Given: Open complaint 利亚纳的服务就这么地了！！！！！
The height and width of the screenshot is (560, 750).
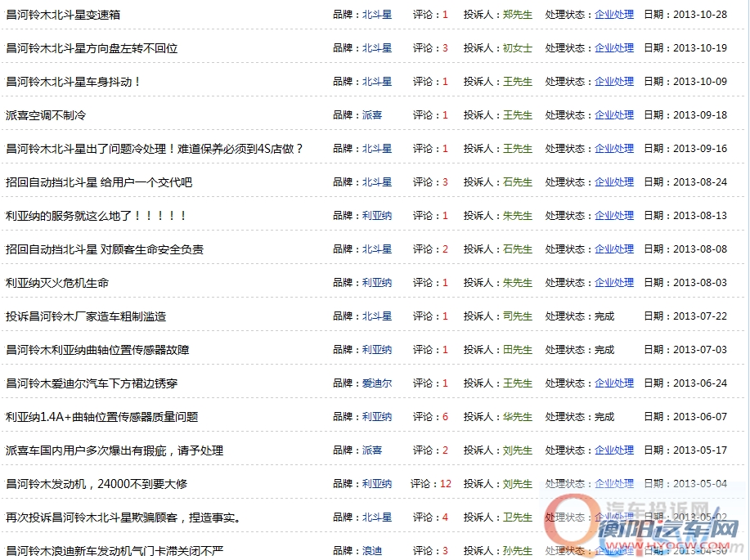Looking at the screenshot, I should [x=96, y=216].
